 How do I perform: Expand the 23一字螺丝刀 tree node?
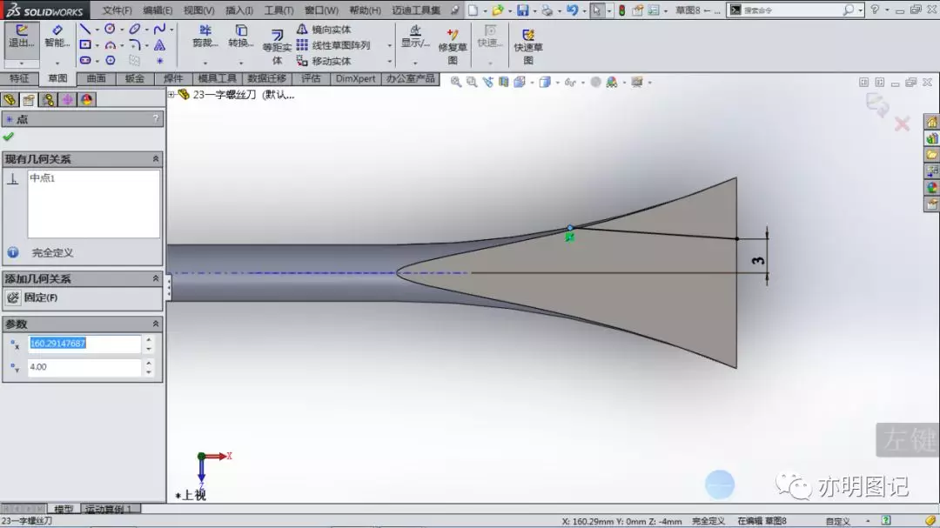171,94
